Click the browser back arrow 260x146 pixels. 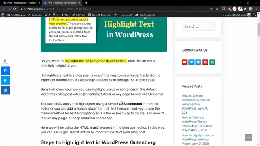[4, 9]
